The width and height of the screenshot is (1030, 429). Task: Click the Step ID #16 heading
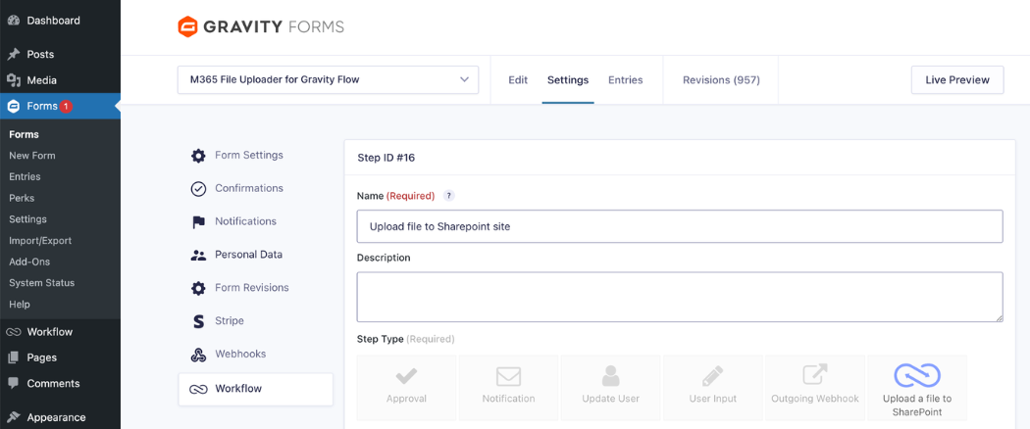coord(386,158)
